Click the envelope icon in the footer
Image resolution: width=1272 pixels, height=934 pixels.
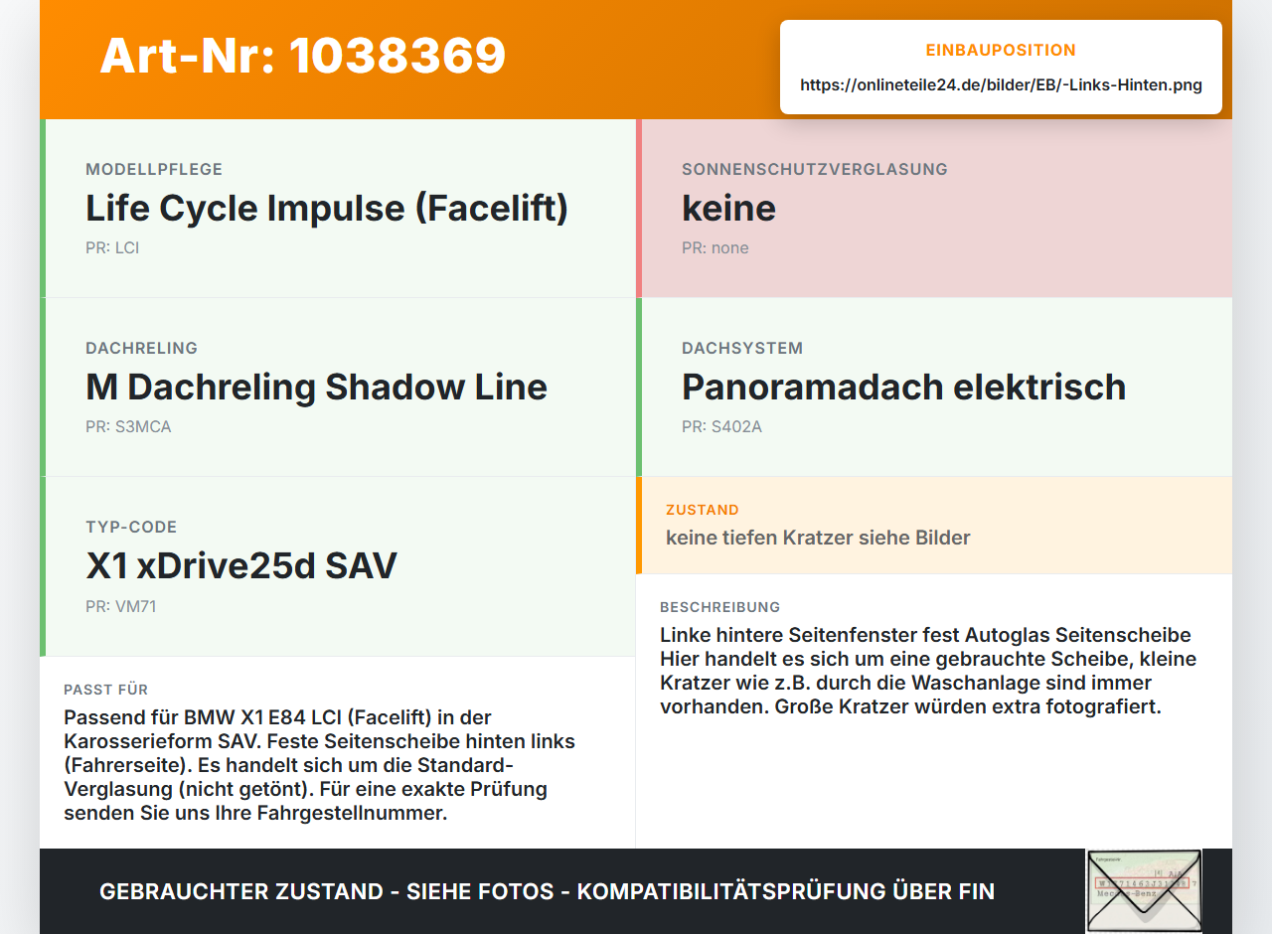coord(1144,890)
